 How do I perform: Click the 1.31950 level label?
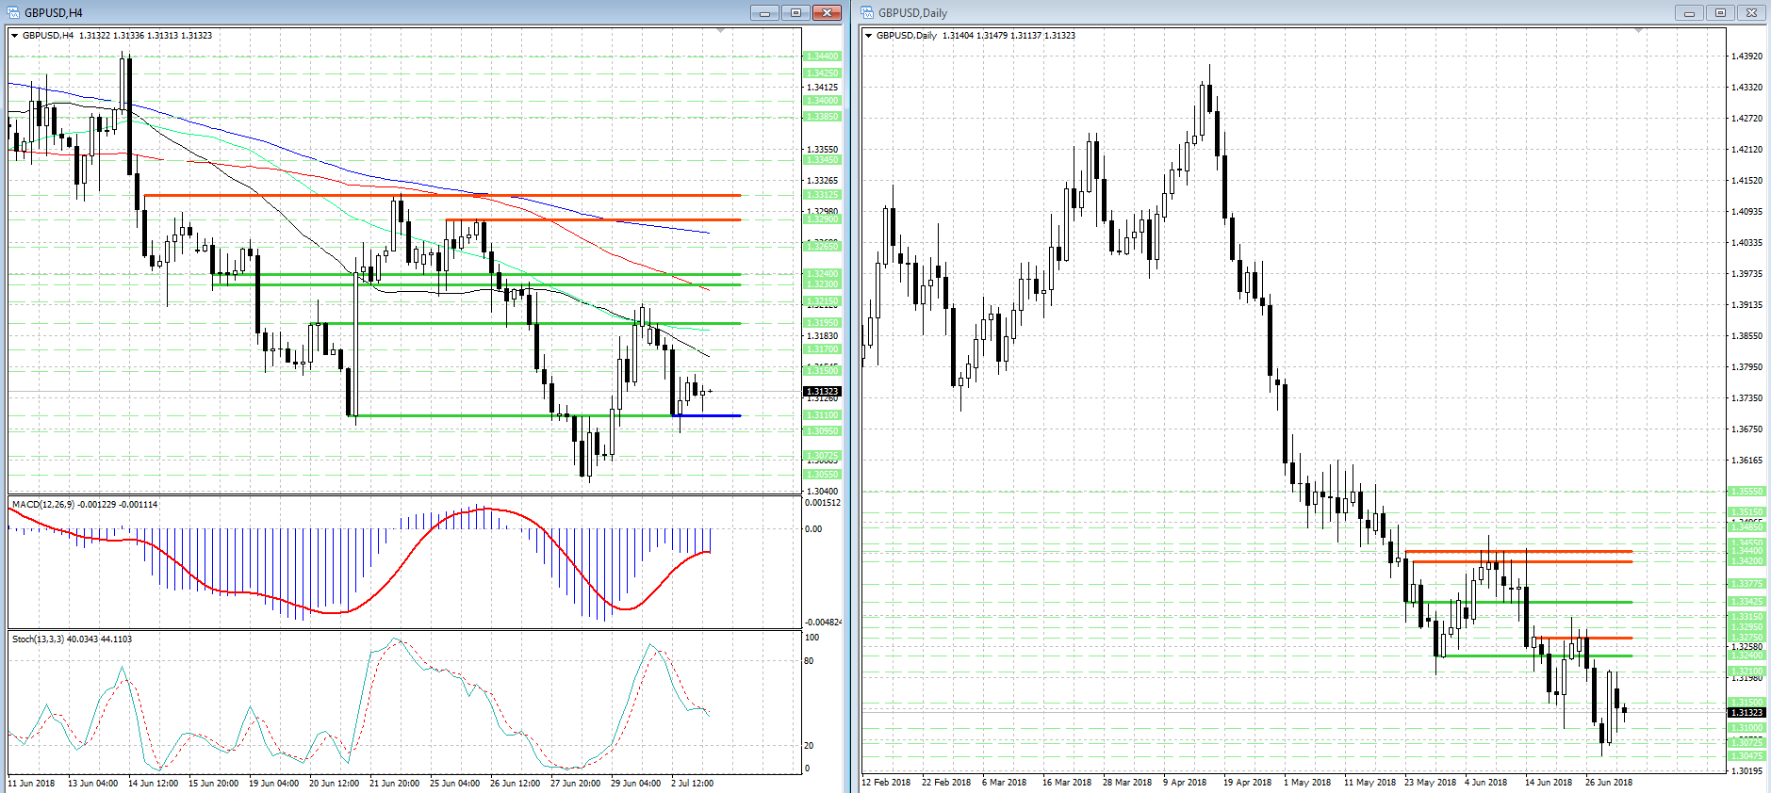[x=822, y=323]
